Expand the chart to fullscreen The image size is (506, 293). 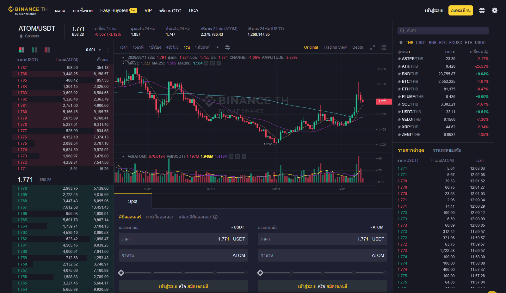point(373,47)
